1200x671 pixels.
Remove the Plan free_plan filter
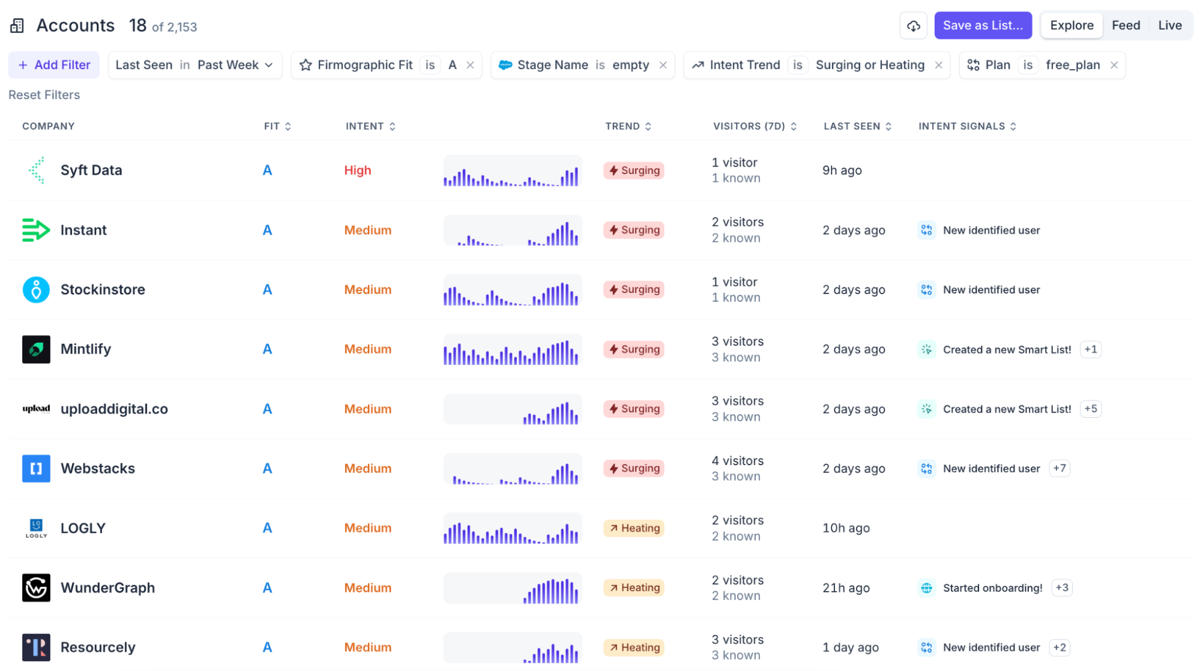[x=1114, y=65]
